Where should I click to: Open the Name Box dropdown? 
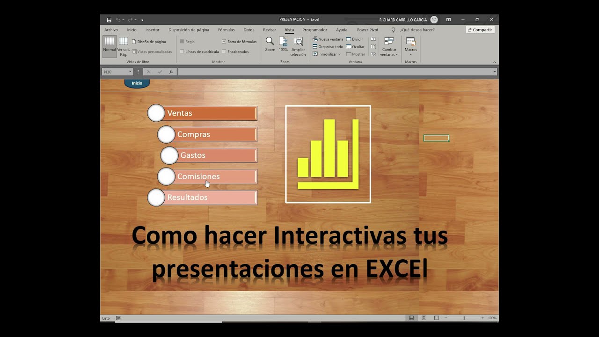click(x=130, y=72)
